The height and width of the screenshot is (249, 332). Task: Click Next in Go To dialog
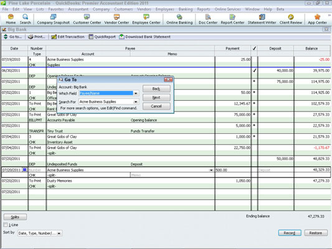coord(156,98)
